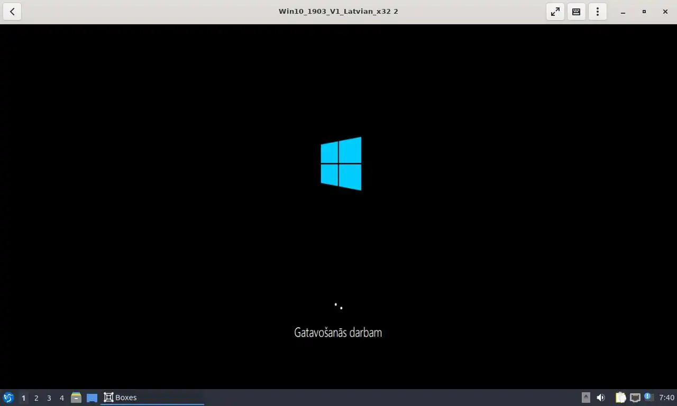This screenshot has height=406, width=677.
Task: Click the 7:40 clock
Action: click(x=667, y=398)
